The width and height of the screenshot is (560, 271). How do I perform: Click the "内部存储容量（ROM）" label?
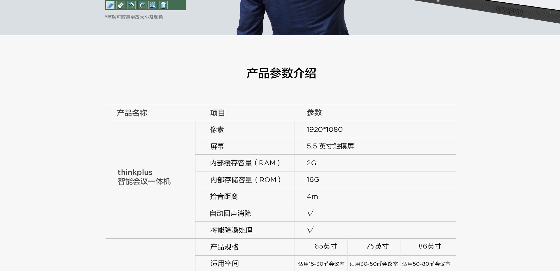pyautogui.click(x=246, y=180)
